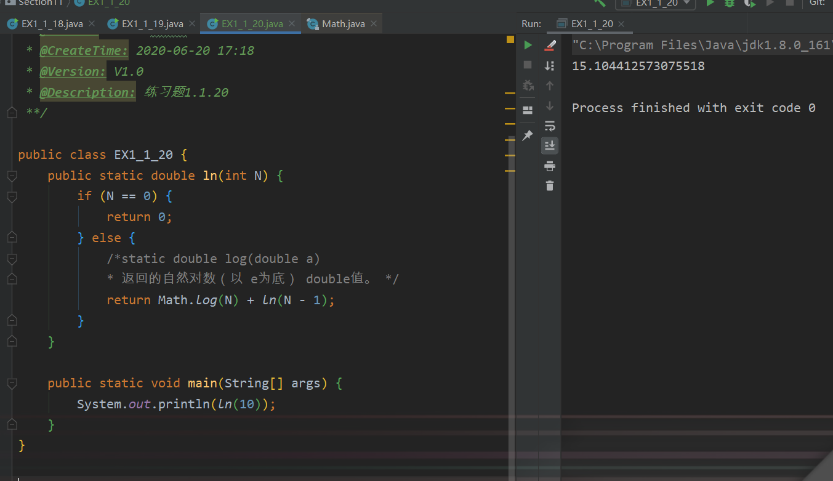Switch to EX1_1_19.java tab

[x=152, y=24]
